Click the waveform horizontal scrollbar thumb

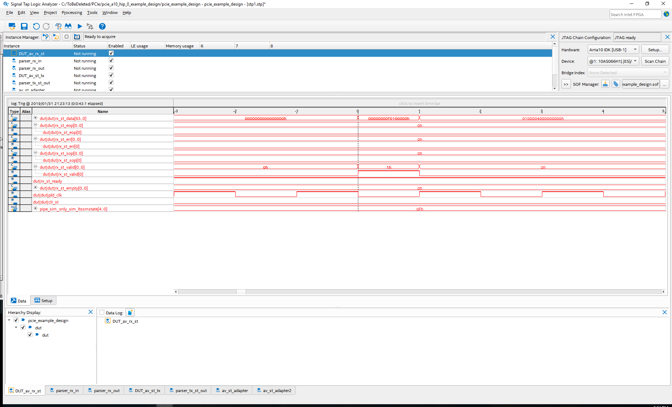pyautogui.click(x=241, y=292)
